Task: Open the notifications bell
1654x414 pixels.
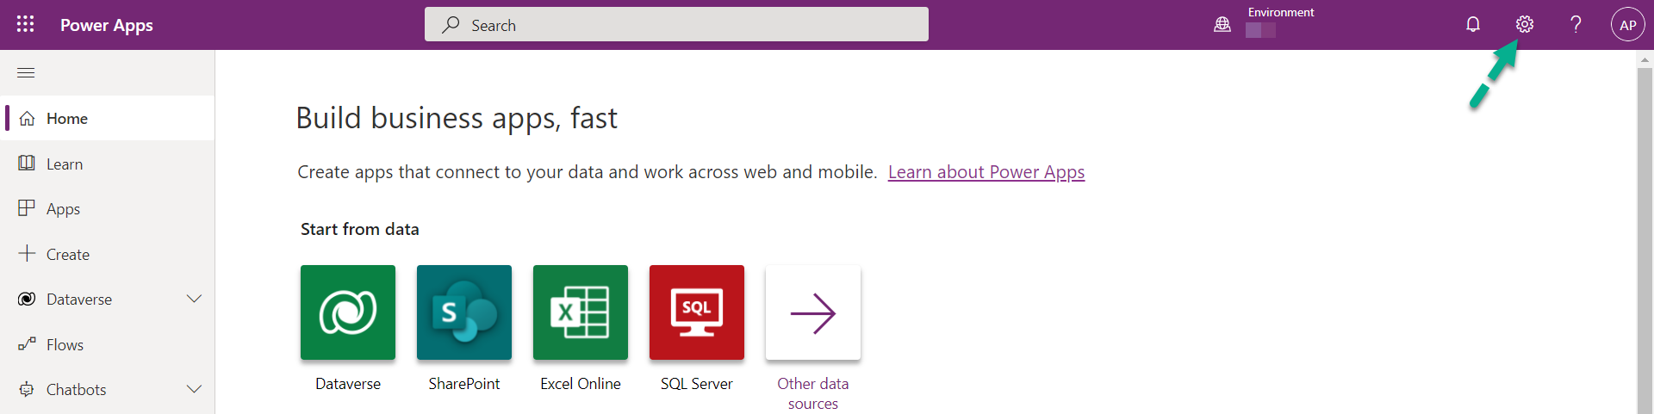Action: (x=1473, y=24)
